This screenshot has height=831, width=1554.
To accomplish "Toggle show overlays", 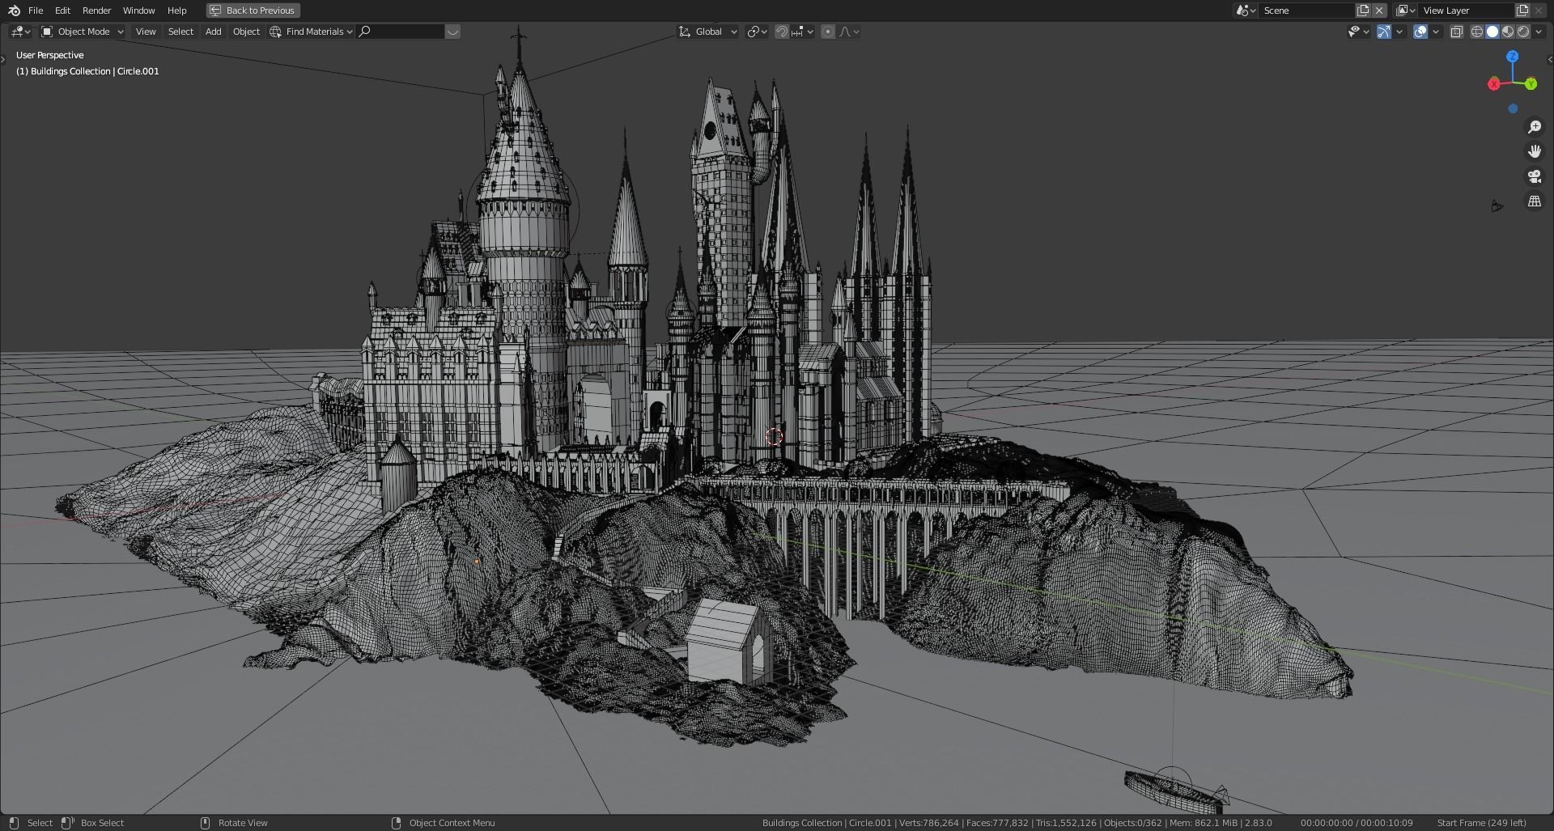I will [x=1420, y=32].
